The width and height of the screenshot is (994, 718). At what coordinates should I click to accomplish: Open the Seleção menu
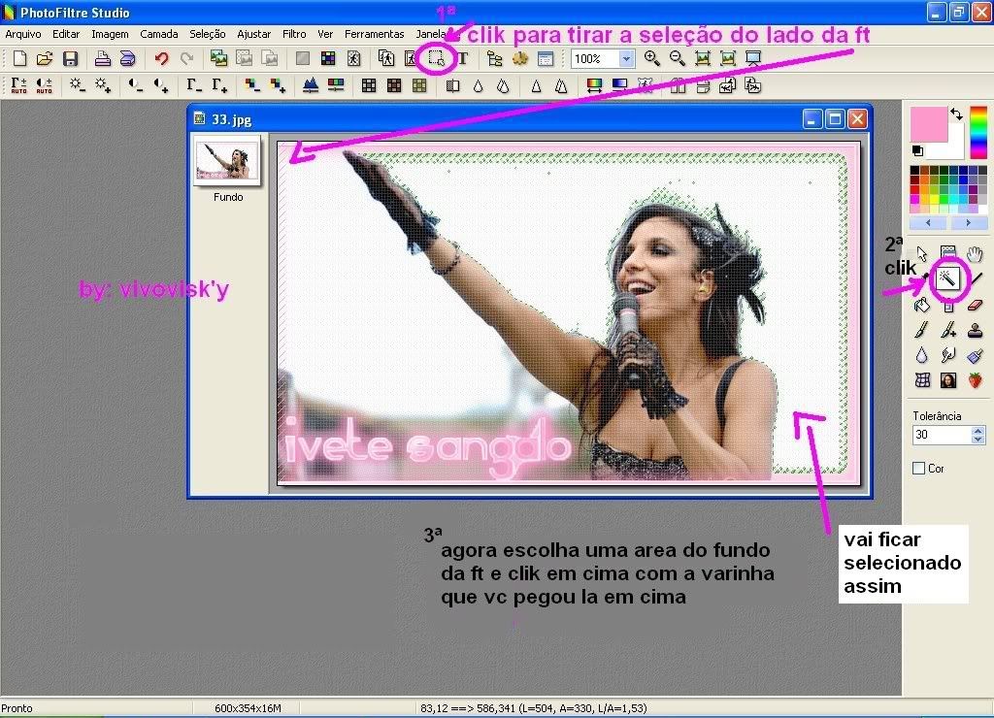click(208, 34)
